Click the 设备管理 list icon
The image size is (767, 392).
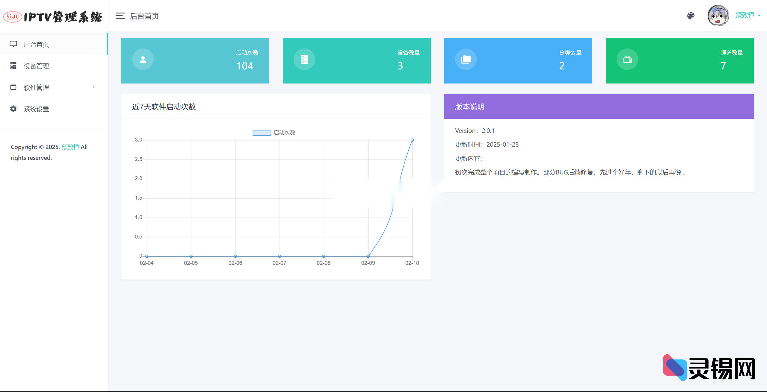click(x=13, y=66)
